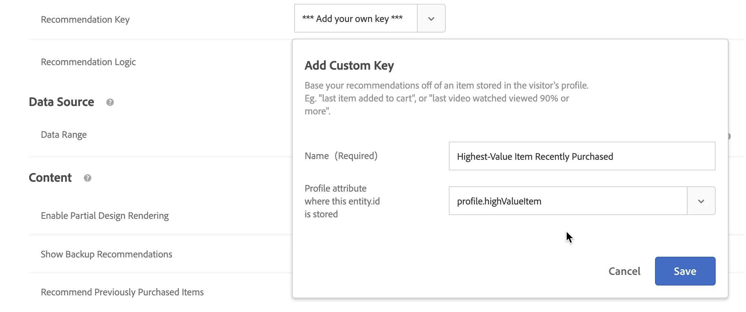Click the Data Source help icon
The image size is (746, 312).
point(110,102)
